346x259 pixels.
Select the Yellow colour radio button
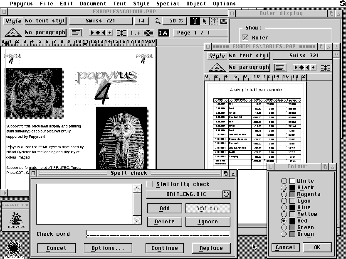(284, 214)
